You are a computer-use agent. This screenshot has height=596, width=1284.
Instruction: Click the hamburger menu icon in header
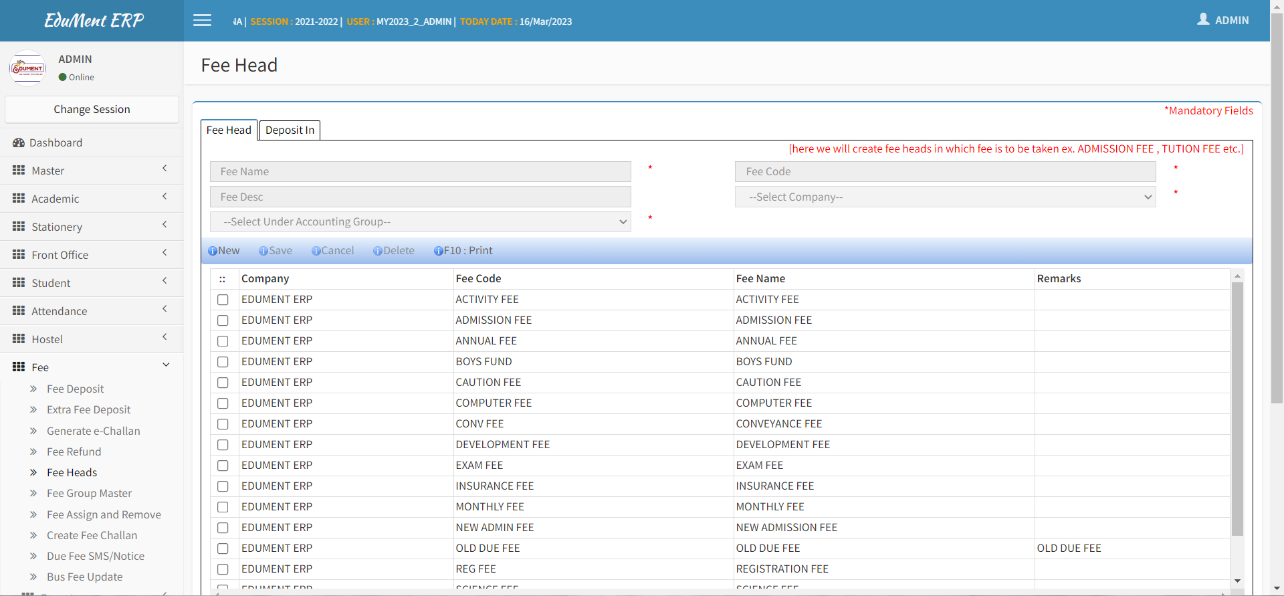point(202,21)
